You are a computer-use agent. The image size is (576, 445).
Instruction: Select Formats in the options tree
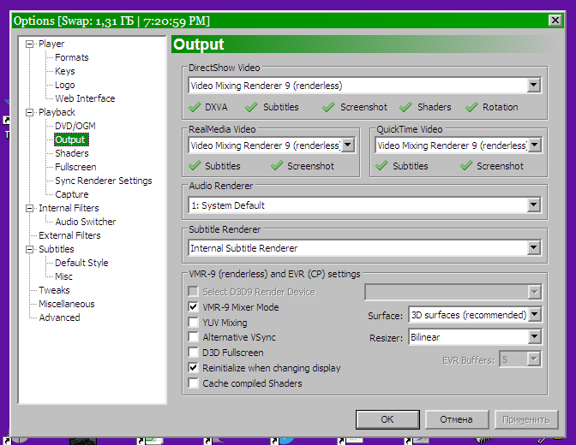point(72,57)
